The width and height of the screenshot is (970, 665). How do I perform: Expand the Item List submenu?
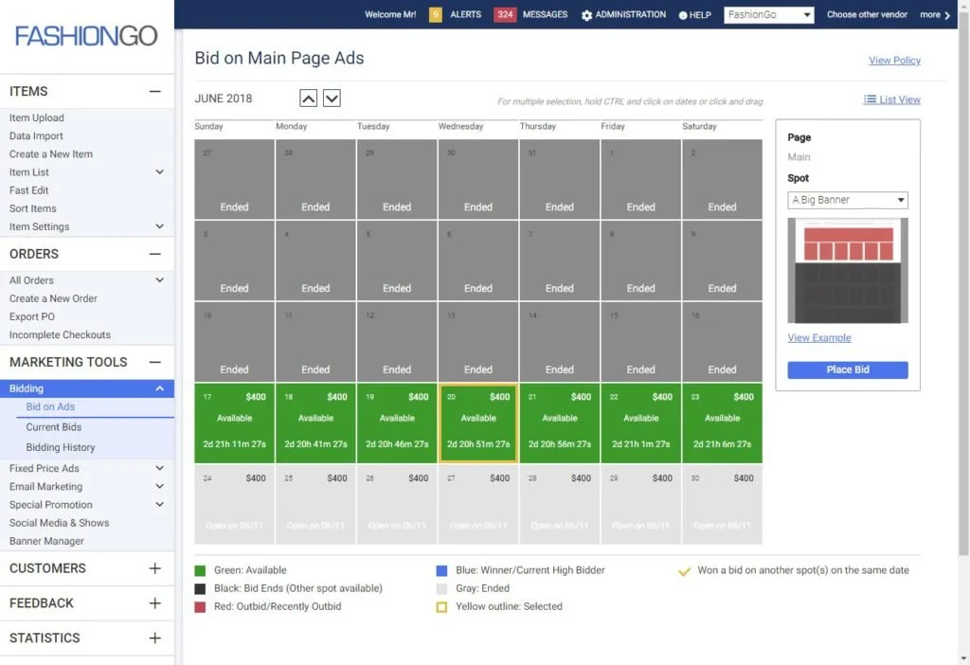[159, 172]
